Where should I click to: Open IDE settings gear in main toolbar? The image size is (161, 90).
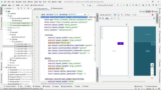pyautogui.click(x=156, y=5)
